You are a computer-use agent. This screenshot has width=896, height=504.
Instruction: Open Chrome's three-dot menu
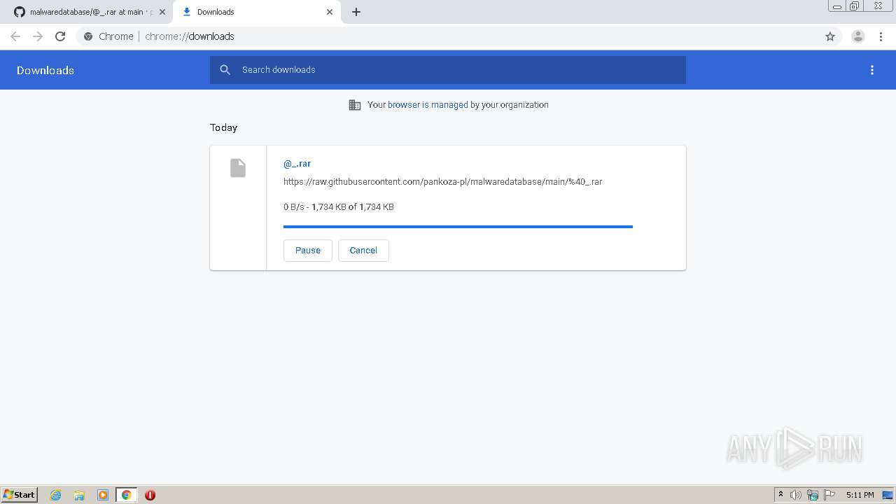click(x=881, y=36)
